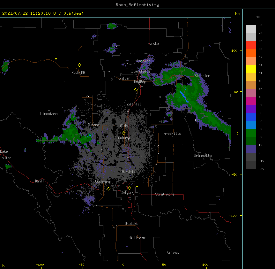The width and height of the screenshot is (275, 269).
Task: Click the Airdrie city label
Action: [x=129, y=172]
